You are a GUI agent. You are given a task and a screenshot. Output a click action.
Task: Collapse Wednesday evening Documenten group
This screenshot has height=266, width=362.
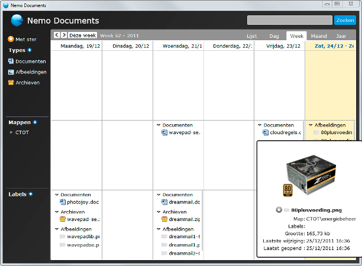pos(159,194)
